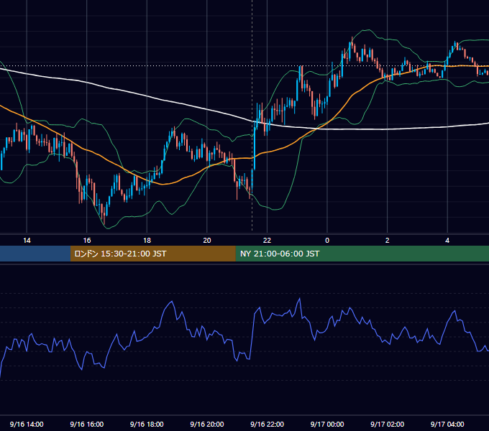Click the 2 hour axis label
Viewport: 489px width, 431px height.
click(388, 241)
